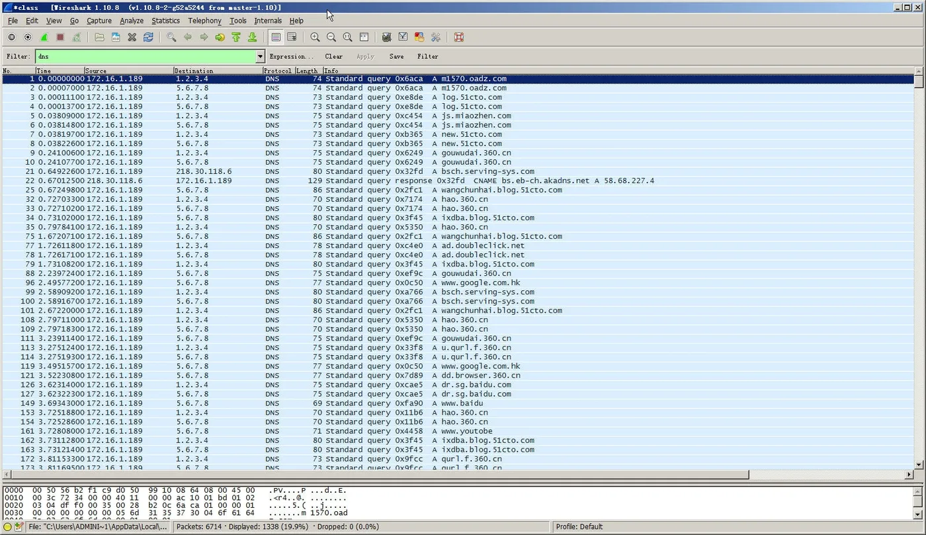The height and width of the screenshot is (535, 926).
Task: Select packet 3 log.51cto.com query
Action: tap(458, 97)
